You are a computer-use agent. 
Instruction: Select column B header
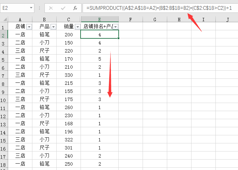(44, 20)
